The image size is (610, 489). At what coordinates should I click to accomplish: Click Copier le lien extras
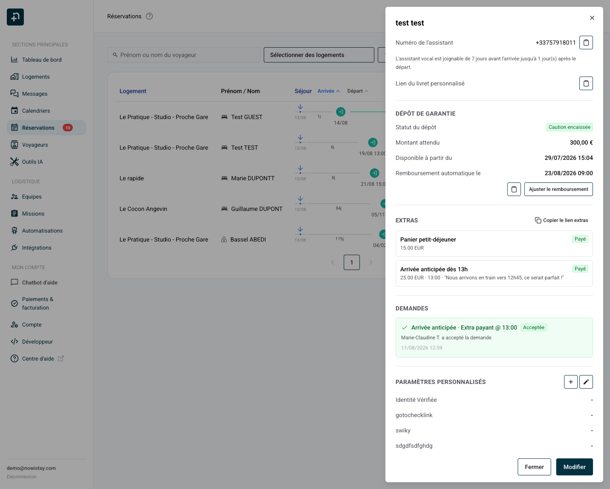pos(562,220)
